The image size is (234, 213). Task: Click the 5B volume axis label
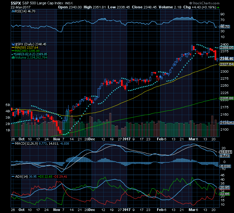click(8, 105)
